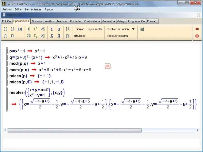Screen dimensions: 203x152
Task: Click the empty bottom input panel
Action: (101, 143)
